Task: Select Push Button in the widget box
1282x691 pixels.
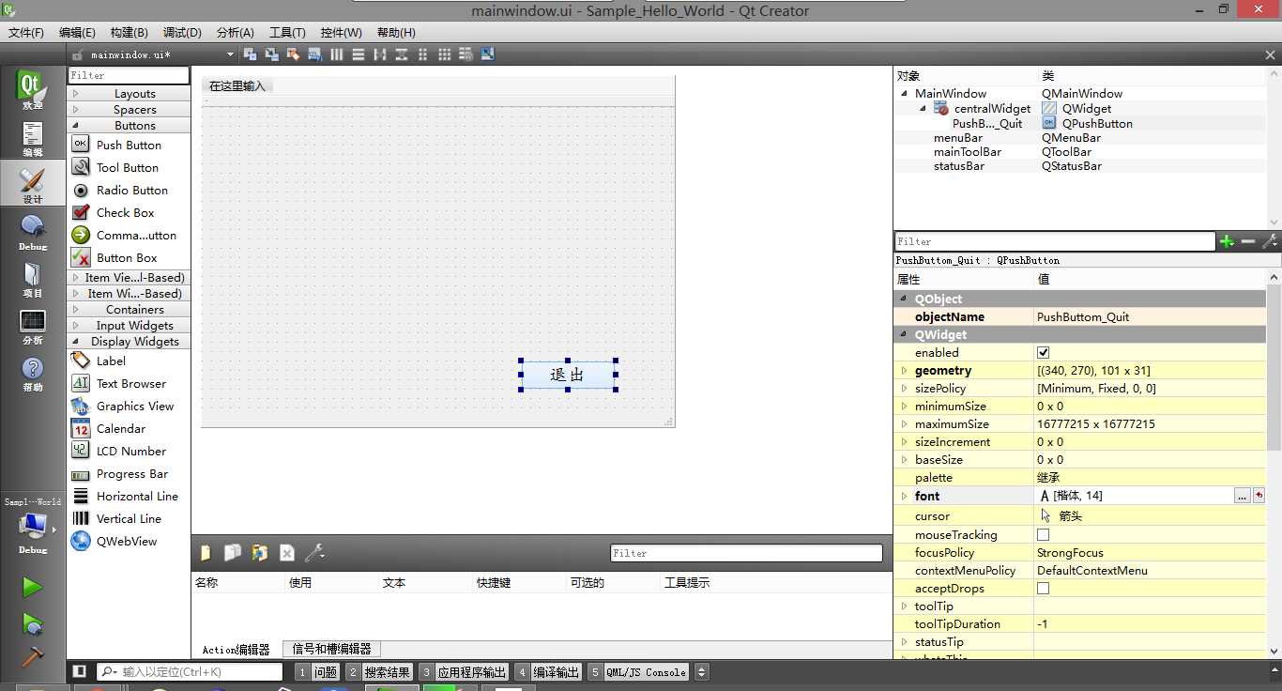Action: coord(129,145)
